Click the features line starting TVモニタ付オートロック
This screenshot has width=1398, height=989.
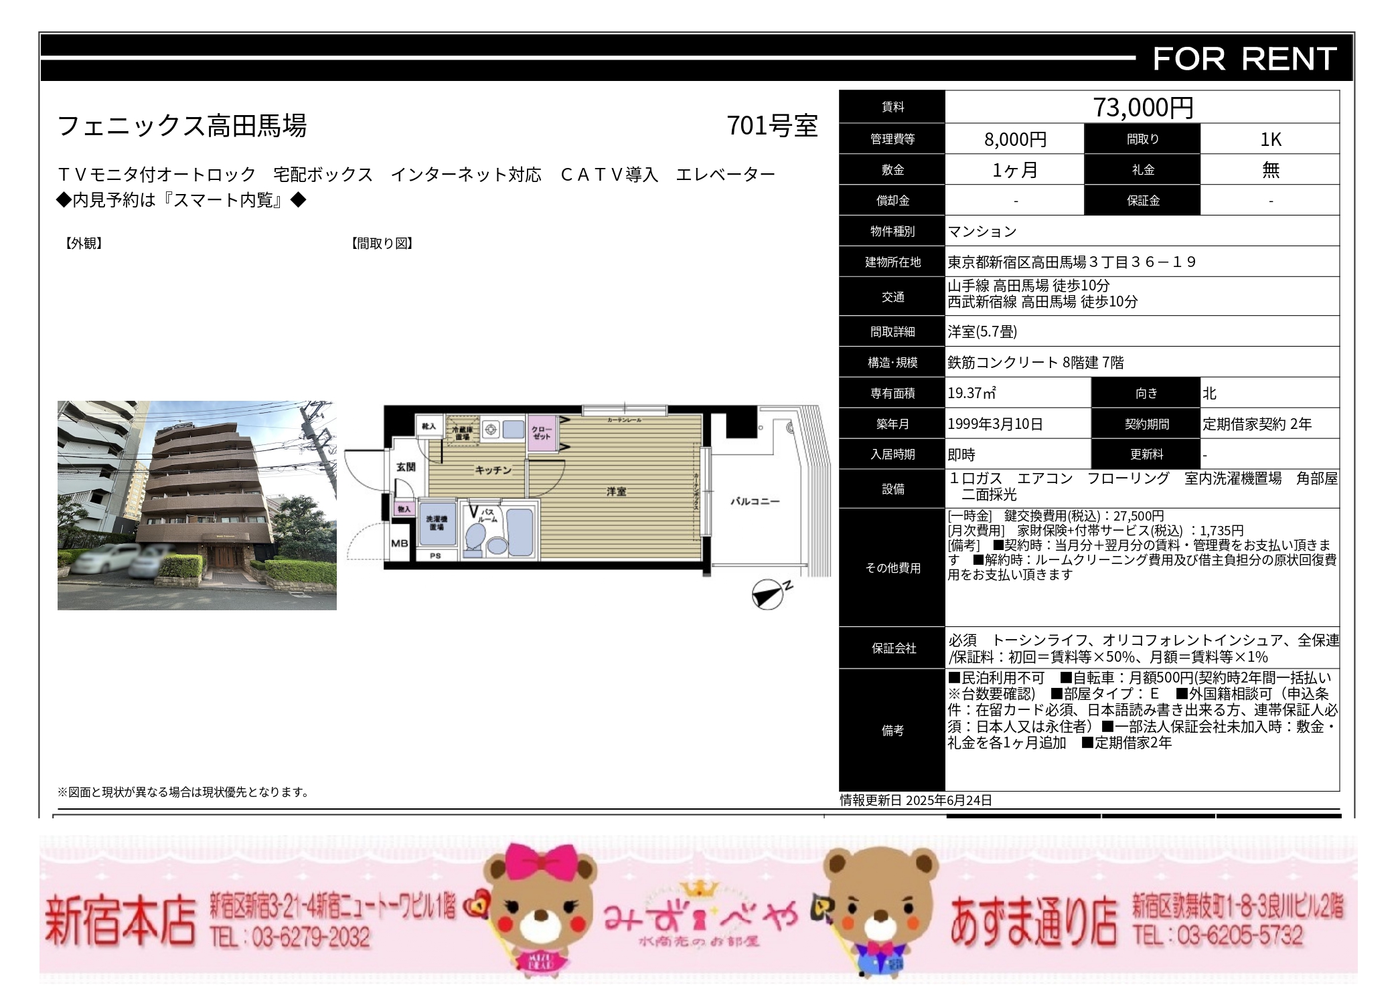[416, 175]
